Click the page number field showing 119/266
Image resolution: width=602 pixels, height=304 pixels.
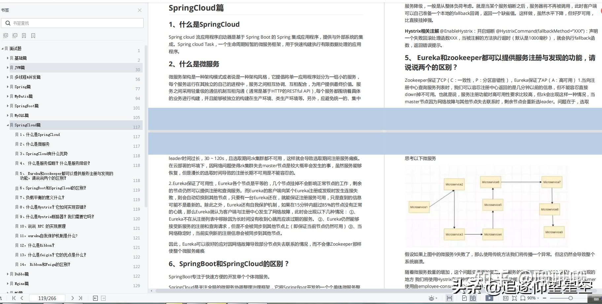pos(48,298)
